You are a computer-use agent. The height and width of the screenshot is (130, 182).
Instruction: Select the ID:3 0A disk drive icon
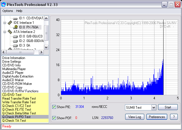pyautogui.click(x=15, y=46)
